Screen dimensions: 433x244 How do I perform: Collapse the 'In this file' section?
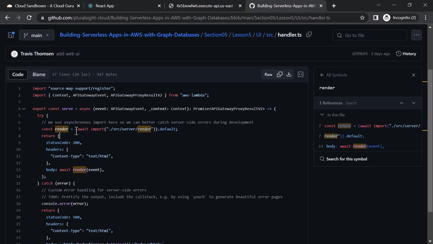322,115
